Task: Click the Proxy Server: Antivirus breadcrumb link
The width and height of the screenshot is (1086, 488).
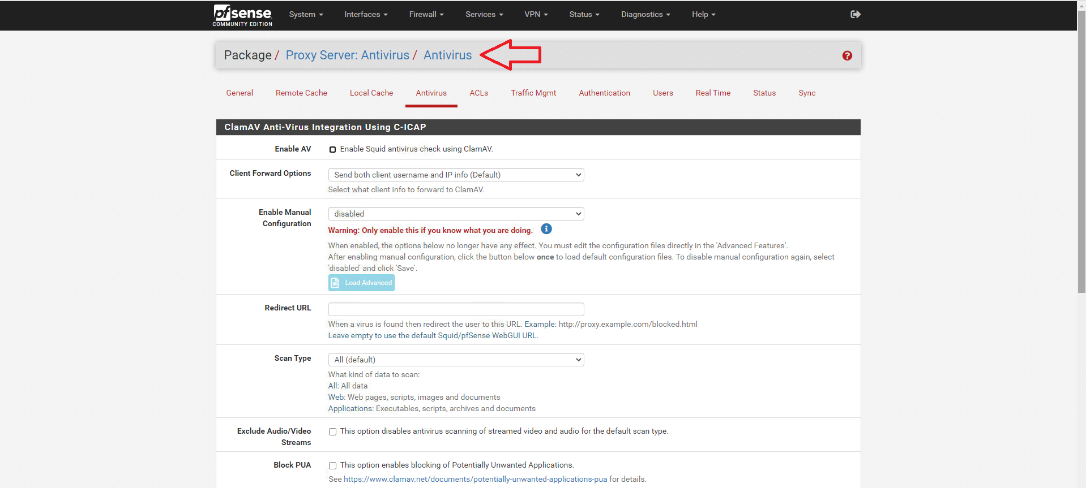Action: [x=347, y=55]
